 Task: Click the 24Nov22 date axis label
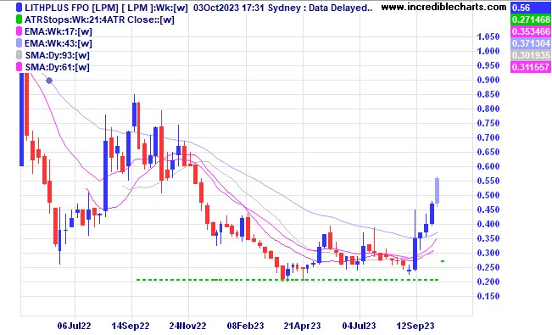tap(188, 326)
